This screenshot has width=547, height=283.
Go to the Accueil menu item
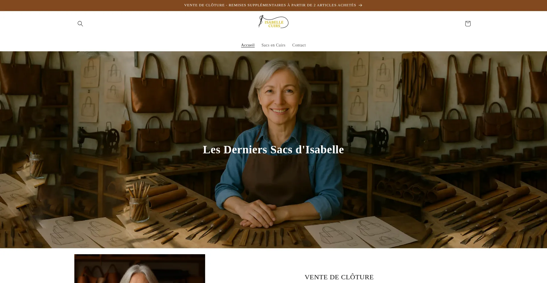click(248, 45)
